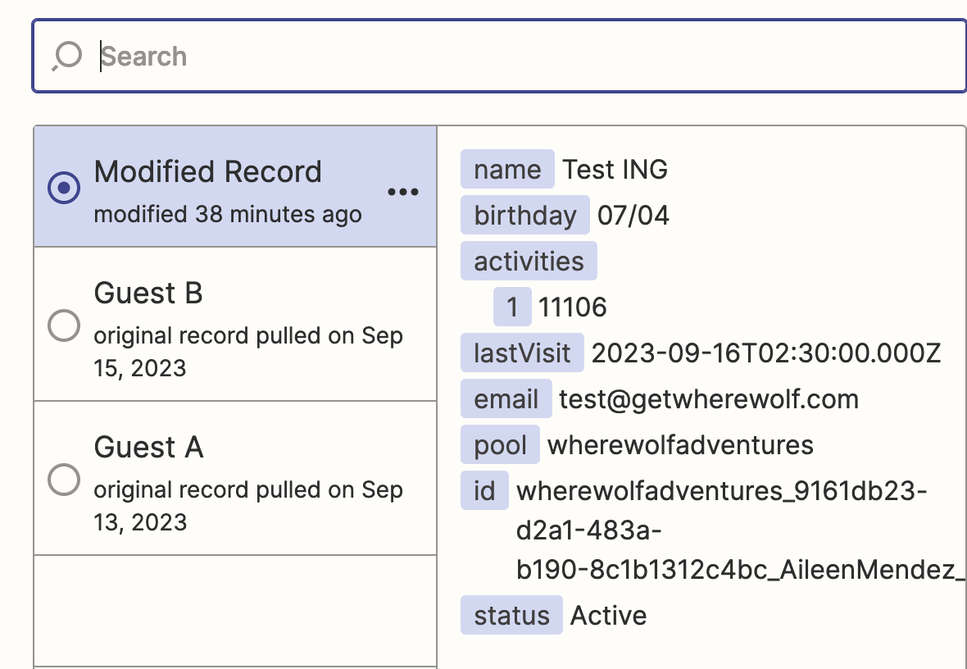
Task: Click the 'pool' field label
Action: pos(500,445)
